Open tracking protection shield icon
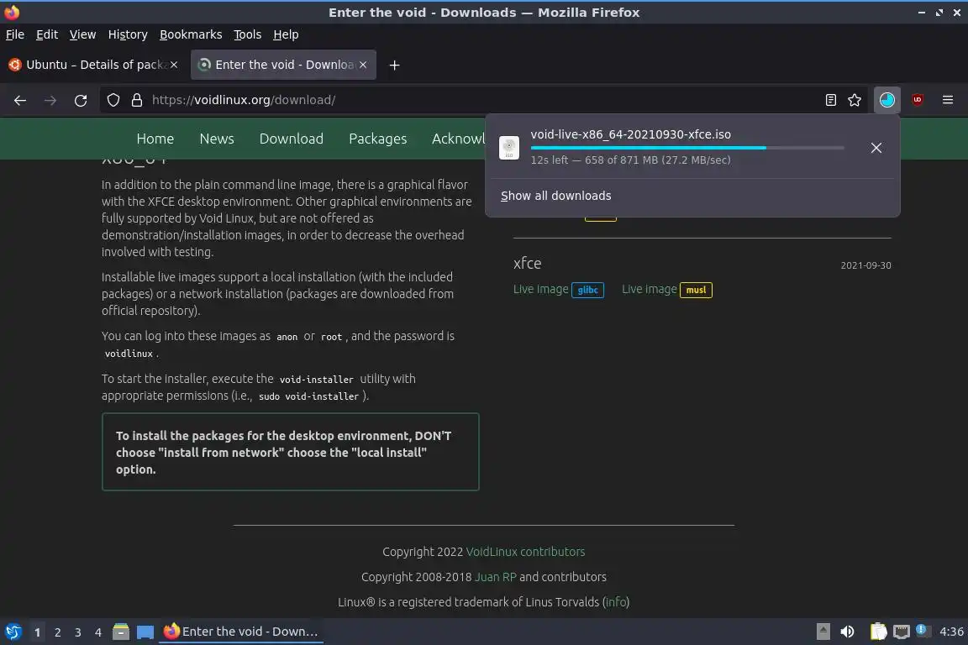Image resolution: width=968 pixels, height=645 pixels. point(113,100)
